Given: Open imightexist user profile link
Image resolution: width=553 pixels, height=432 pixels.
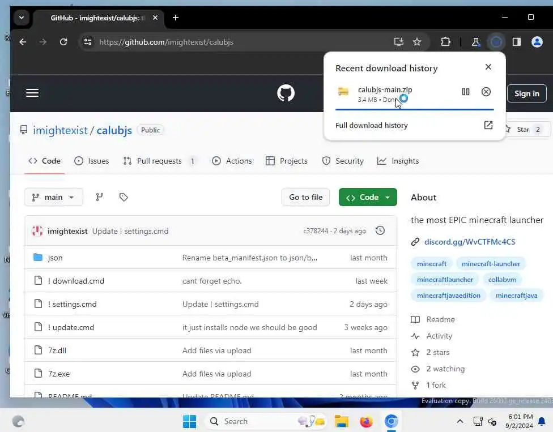Looking at the screenshot, I should [x=60, y=130].
